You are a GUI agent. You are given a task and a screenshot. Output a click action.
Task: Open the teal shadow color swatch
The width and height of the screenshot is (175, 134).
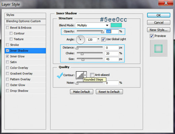(116, 25)
